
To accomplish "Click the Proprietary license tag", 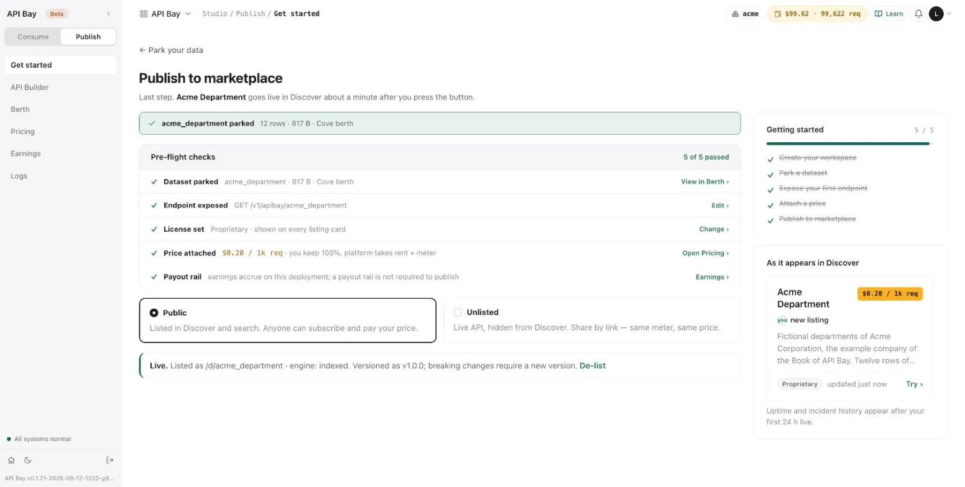I will (800, 385).
